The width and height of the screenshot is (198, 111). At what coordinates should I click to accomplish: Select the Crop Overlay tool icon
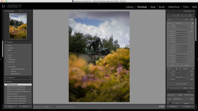coord(169,15)
